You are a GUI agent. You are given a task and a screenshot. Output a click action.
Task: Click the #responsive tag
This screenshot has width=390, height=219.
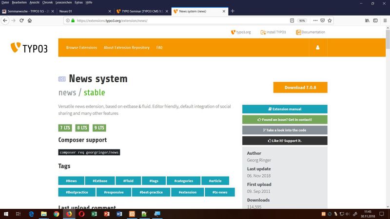click(x=114, y=192)
